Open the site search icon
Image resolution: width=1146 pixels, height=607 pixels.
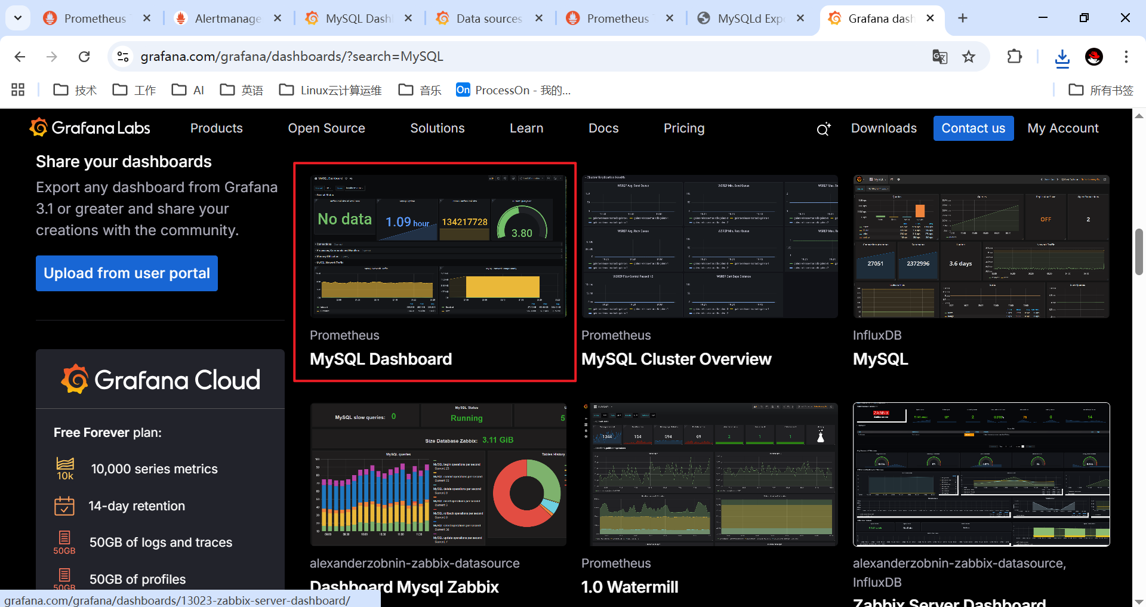point(824,128)
